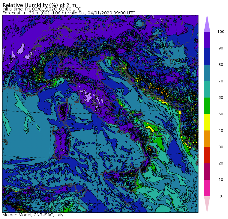Select the 10-20 maroon legend swatch
This screenshot has width=228, height=219.
click(x=207, y=171)
